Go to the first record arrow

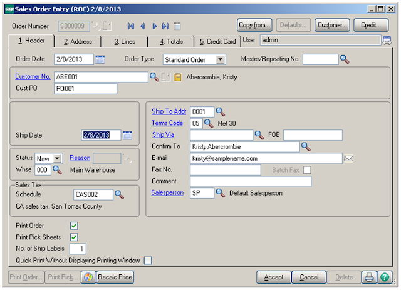click(130, 26)
